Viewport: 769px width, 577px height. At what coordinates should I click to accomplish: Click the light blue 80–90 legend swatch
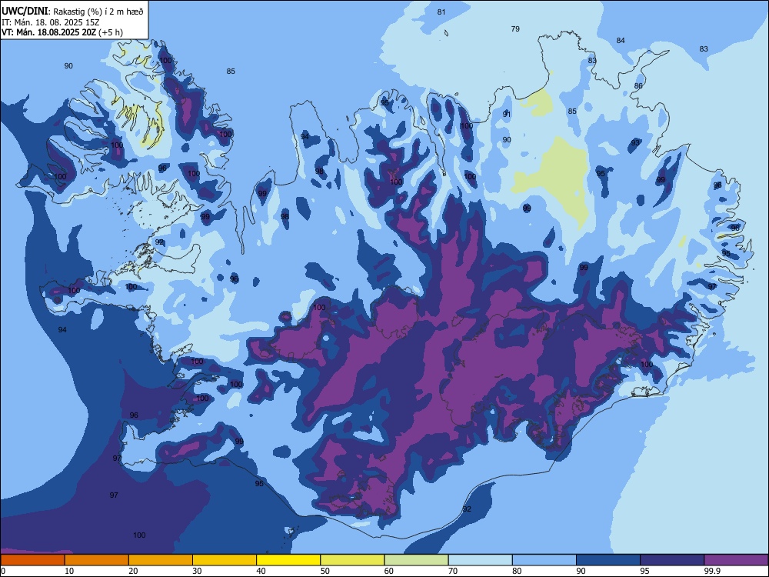(544, 560)
